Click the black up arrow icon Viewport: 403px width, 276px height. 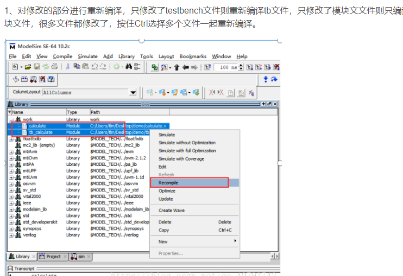[x=177, y=67]
